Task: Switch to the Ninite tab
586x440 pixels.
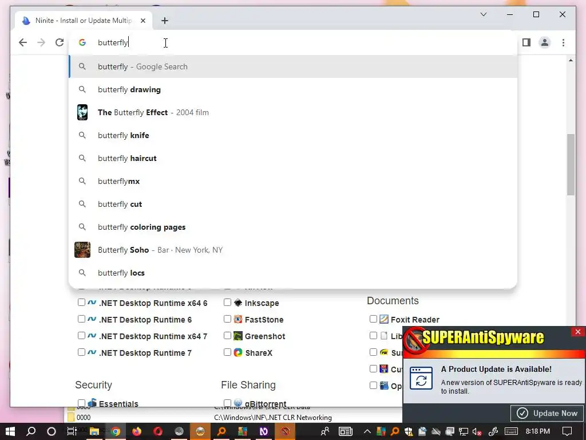Action: 83,21
